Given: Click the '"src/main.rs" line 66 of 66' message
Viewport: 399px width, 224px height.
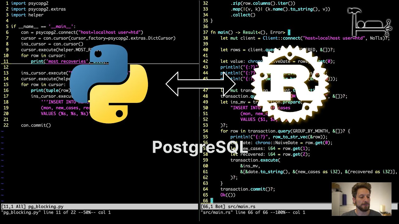Looking at the screenshot, I should [253, 212].
